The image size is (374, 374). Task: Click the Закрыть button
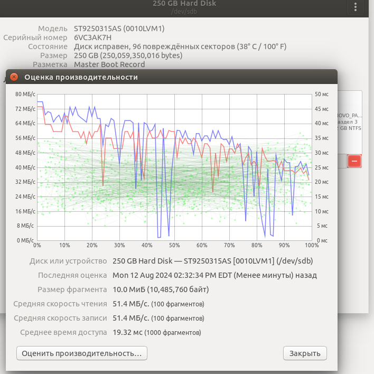(x=305, y=353)
